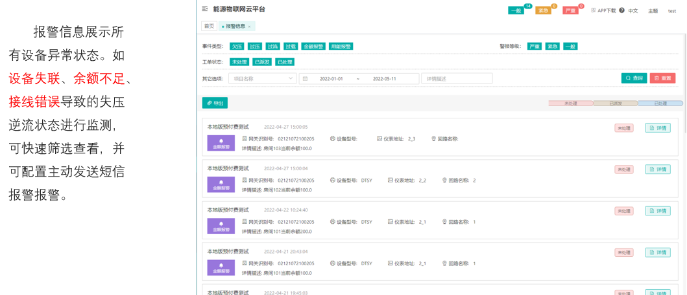Click 未处理 status tag on 15:00:04 alarm
The image size is (687, 295).
pyautogui.click(x=624, y=169)
